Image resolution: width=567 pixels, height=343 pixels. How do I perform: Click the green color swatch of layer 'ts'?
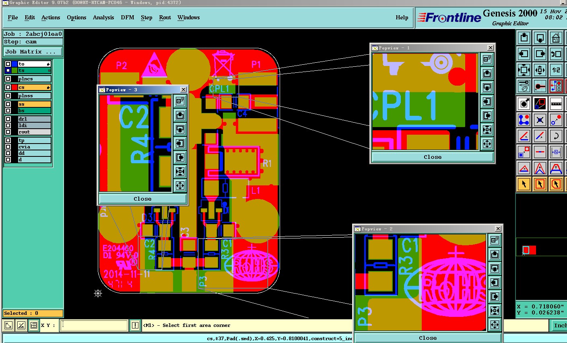tap(14, 70)
